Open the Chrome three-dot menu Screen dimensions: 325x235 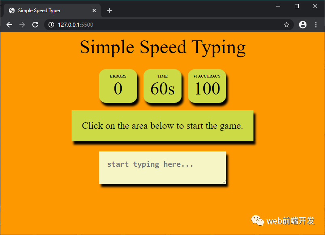click(x=316, y=25)
